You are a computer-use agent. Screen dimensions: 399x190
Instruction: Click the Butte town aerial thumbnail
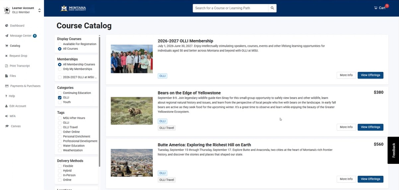click(132, 163)
